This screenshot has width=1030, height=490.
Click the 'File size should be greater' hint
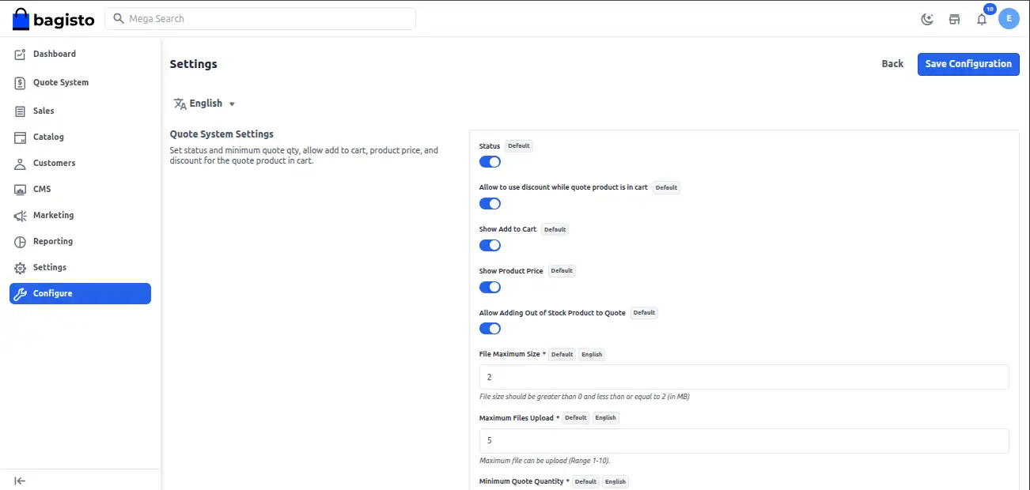584,397
